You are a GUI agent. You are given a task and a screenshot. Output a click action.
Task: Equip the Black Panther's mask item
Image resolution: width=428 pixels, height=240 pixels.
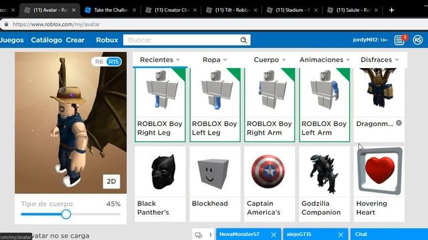(x=160, y=184)
